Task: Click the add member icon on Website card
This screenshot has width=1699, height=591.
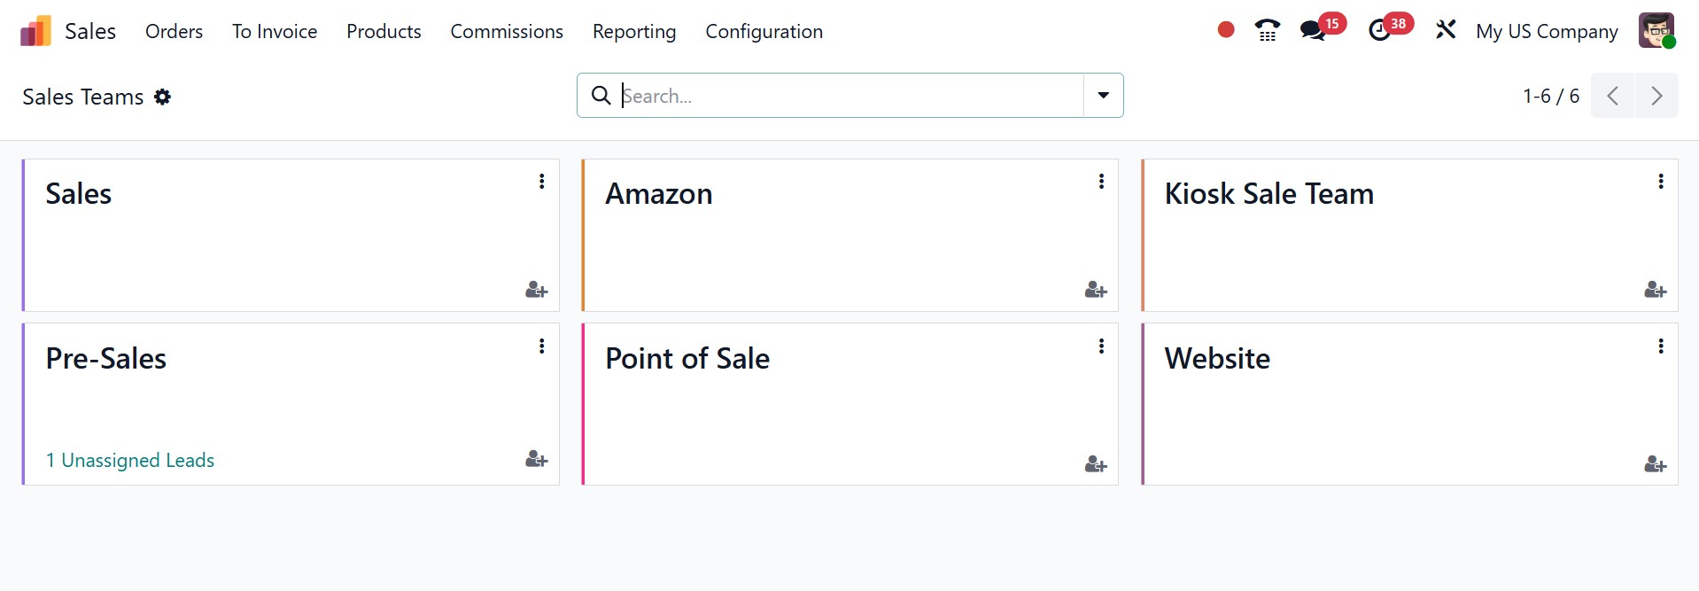Action: (x=1655, y=464)
